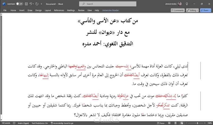Switch to Print Layout view icon
213x125 pixels.
(x=175, y=123)
